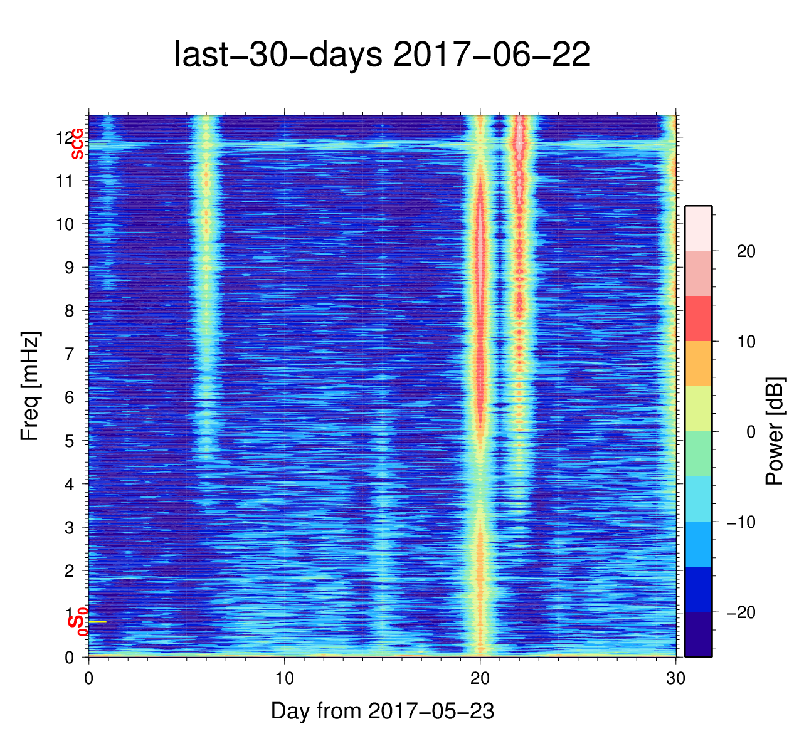809x746 pixels.
Task: Select the orange segment of the power colorbar
Action: (x=698, y=364)
